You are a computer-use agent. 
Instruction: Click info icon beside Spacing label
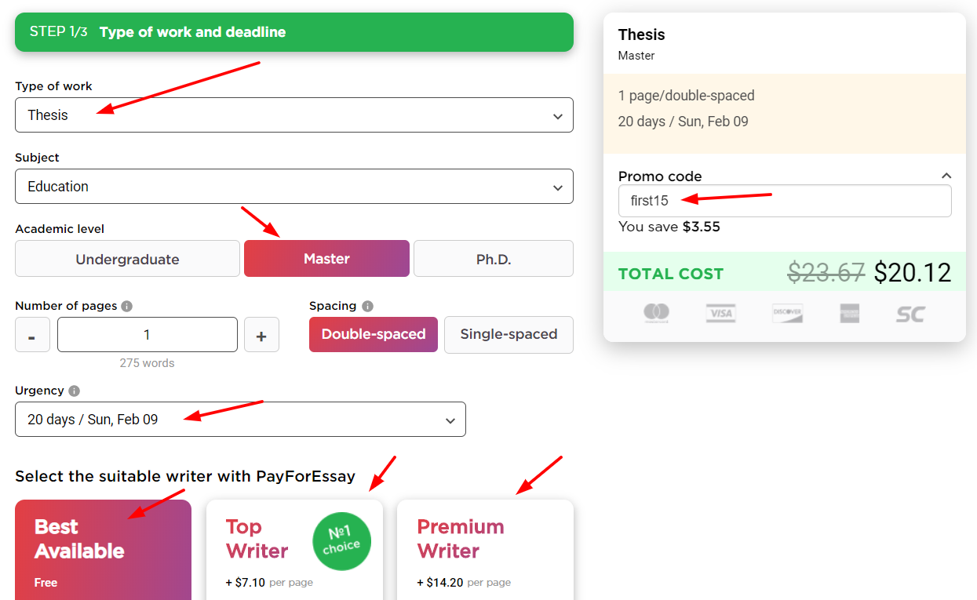pyautogui.click(x=367, y=306)
